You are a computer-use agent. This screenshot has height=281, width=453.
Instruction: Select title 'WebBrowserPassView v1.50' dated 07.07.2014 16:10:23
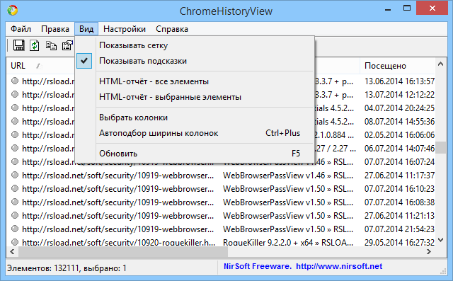pos(288,189)
